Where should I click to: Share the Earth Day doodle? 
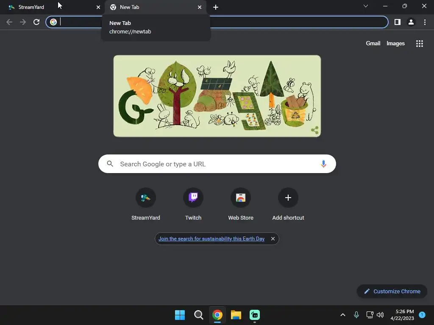point(315,130)
